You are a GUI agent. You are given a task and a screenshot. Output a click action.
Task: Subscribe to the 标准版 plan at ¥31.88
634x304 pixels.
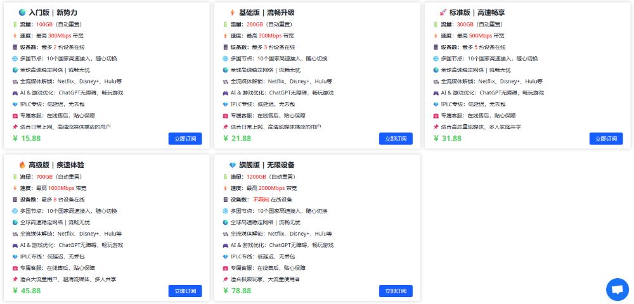tap(606, 139)
